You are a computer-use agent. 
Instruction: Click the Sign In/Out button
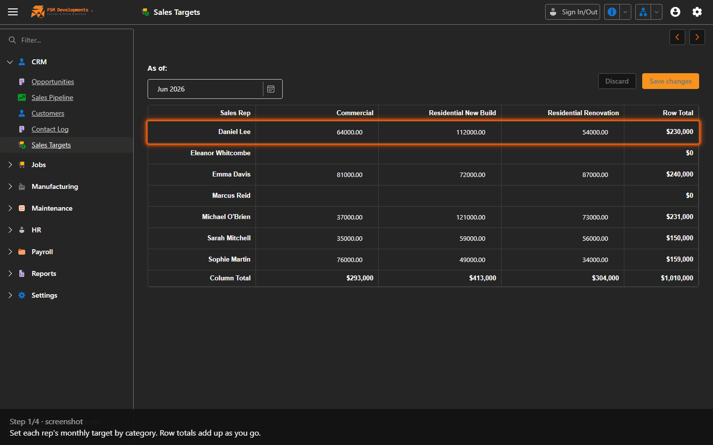coord(573,12)
